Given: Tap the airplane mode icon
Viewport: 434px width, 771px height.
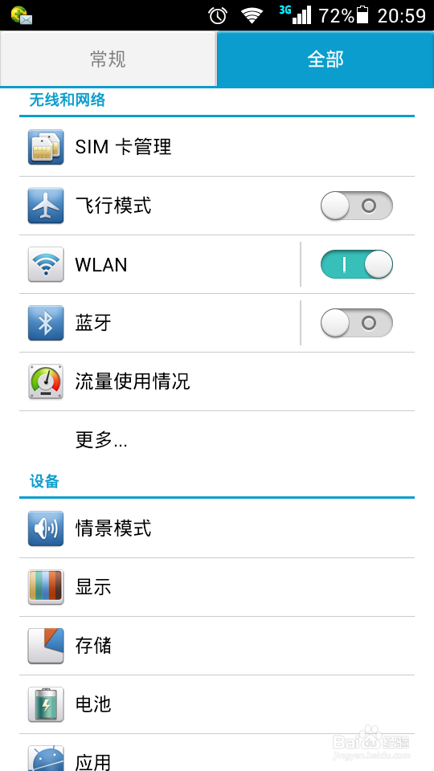Looking at the screenshot, I should (46, 206).
